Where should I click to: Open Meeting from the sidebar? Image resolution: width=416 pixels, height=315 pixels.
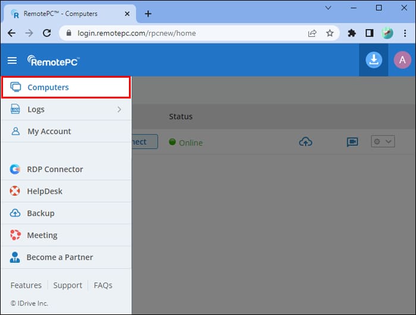click(x=66, y=236)
